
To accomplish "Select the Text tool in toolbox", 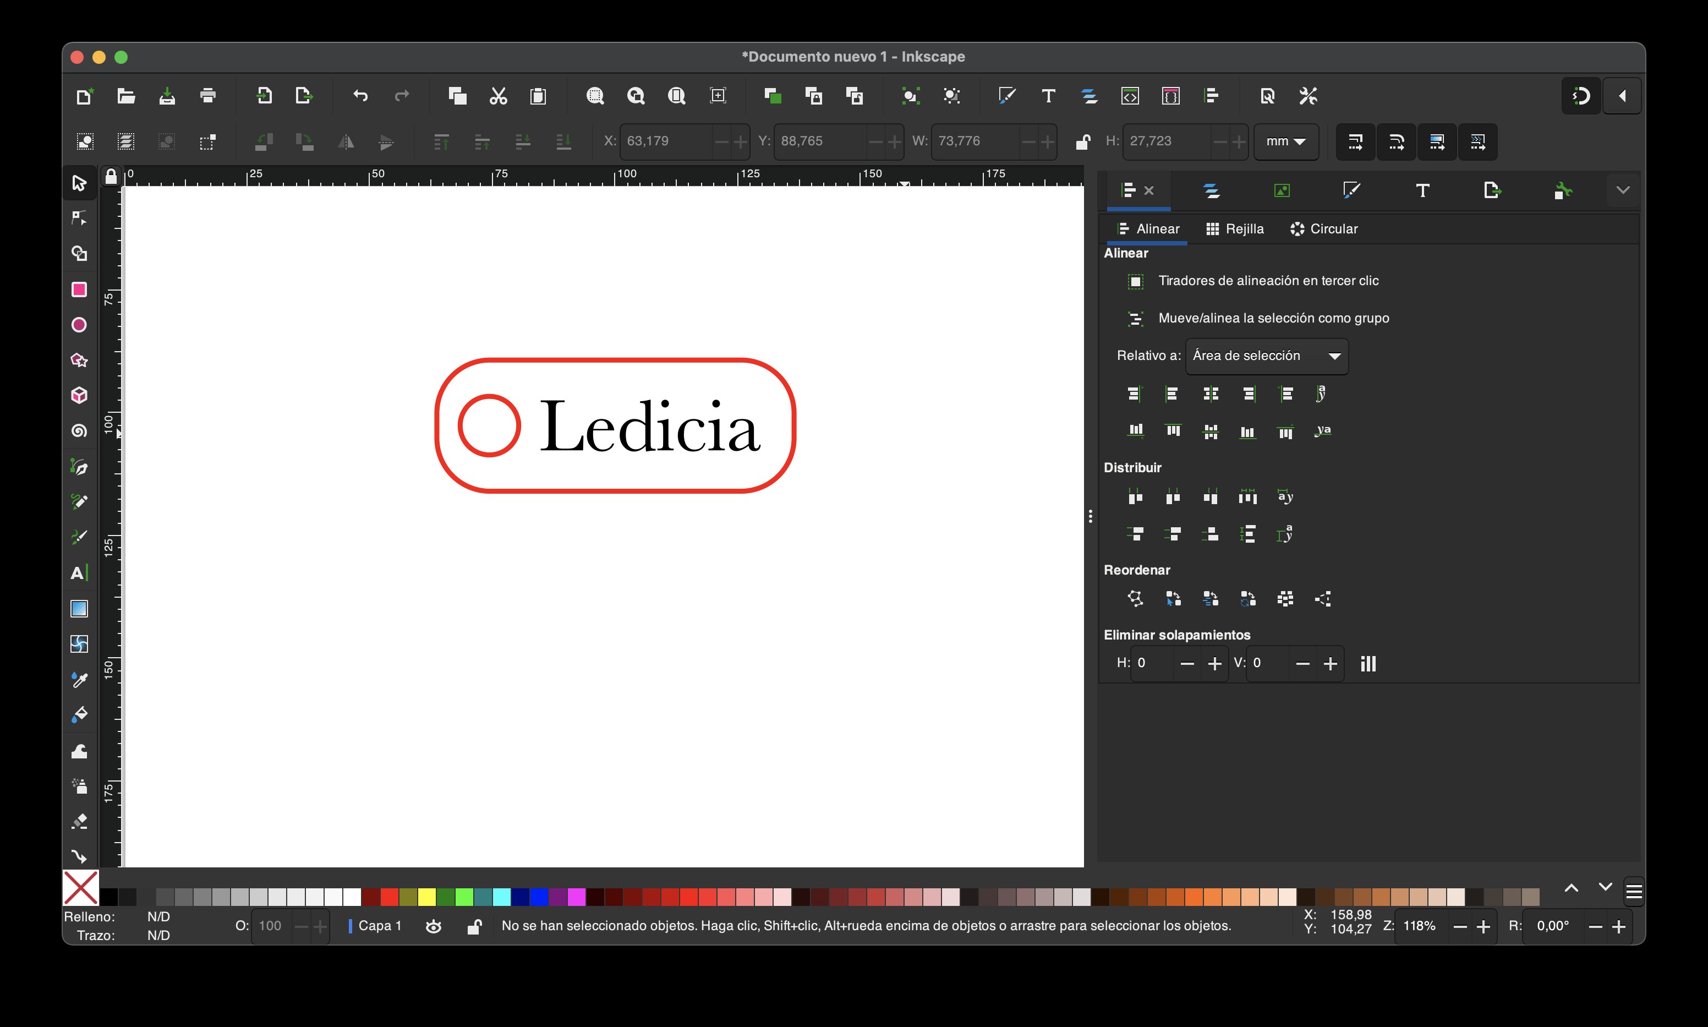I will 79,573.
